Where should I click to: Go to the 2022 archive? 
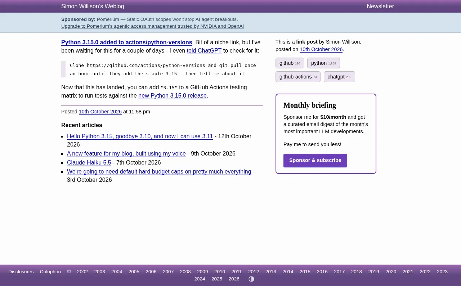tap(425, 272)
